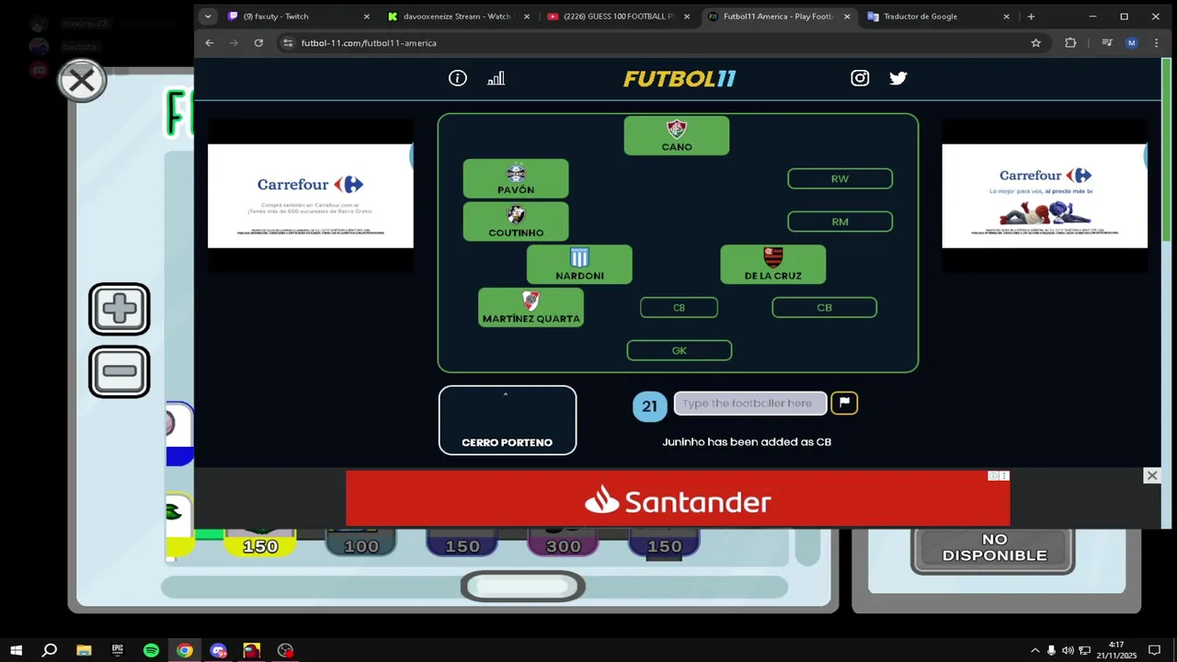Click the NO DISPONIBLE button in game
Viewport: 1177px width, 662px height.
click(x=994, y=549)
